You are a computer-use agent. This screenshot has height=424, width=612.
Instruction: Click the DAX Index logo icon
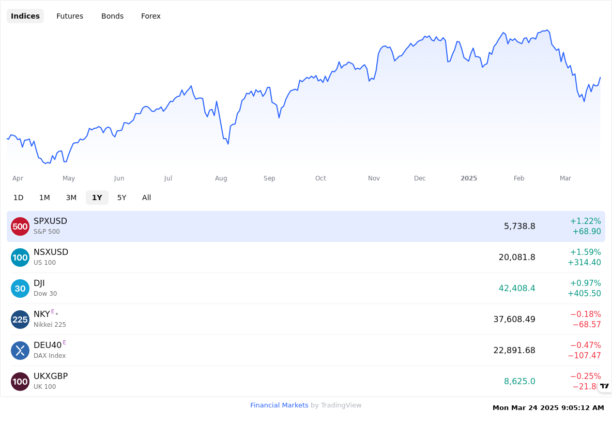click(x=20, y=351)
